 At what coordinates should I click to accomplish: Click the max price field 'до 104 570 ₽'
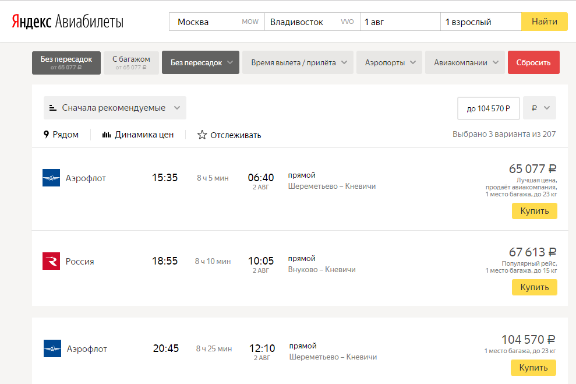[x=488, y=108]
